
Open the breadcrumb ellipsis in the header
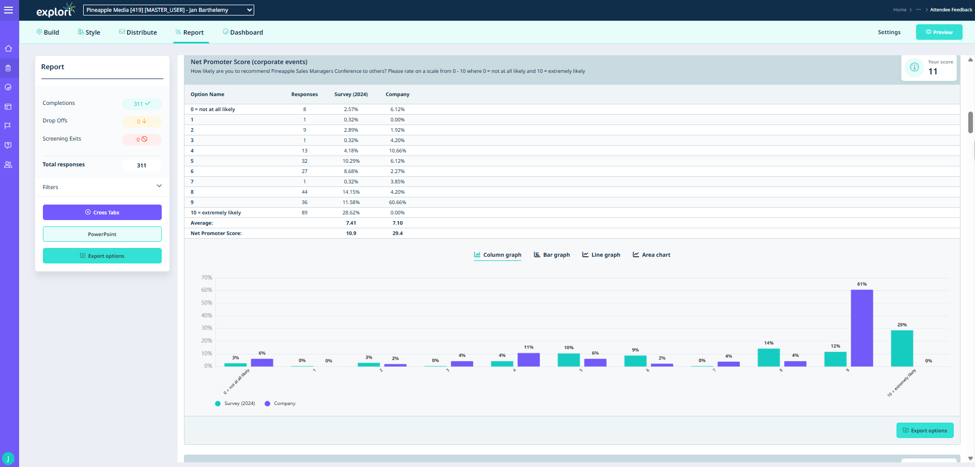click(x=918, y=9)
